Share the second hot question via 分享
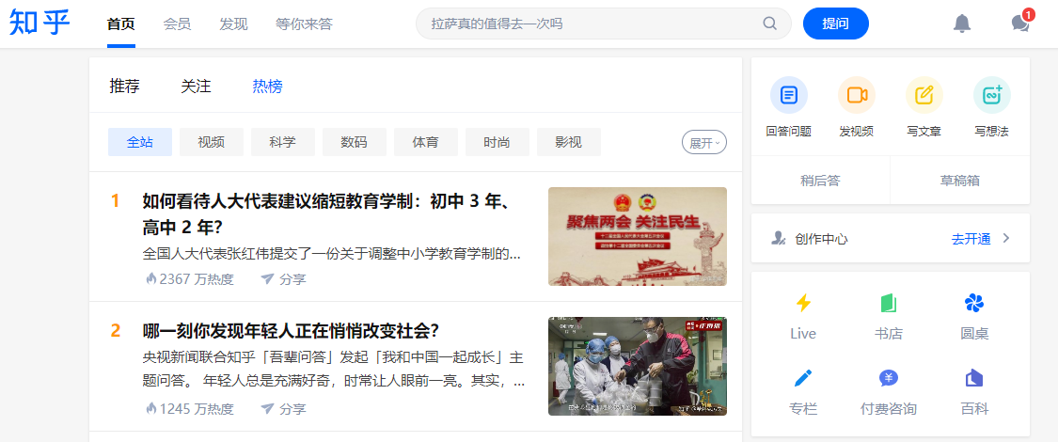 (x=283, y=409)
